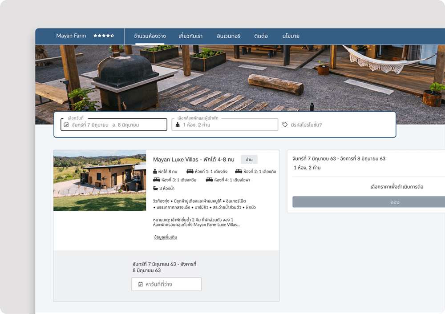Viewport: 445px width, 314px height.
Task: Click the calendar icon in date field
Action: click(x=66, y=125)
